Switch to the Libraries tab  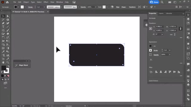click(x=169, y=13)
